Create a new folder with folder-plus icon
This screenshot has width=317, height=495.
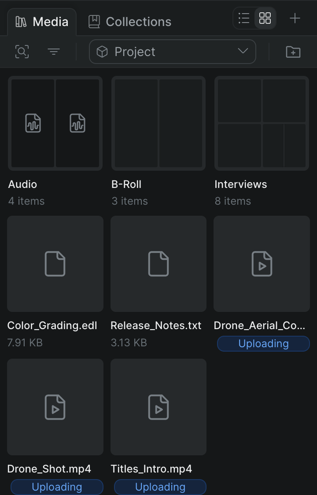click(293, 52)
